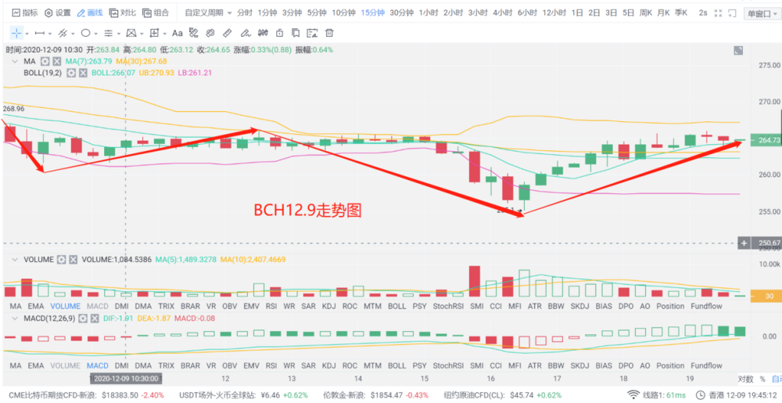Click plus button at 250.67 price label

(744, 243)
